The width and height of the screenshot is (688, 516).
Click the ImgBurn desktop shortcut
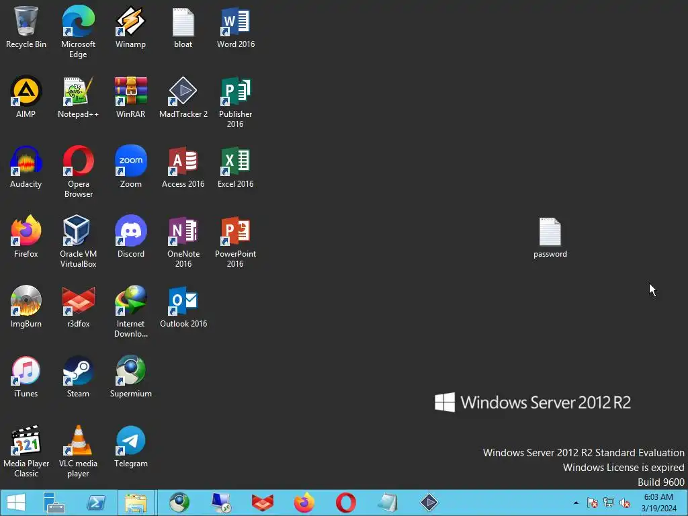[26, 306]
